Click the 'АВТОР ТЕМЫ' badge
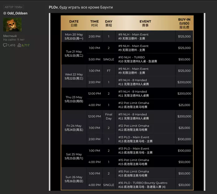217x194 pixels. pyautogui.click(x=13, y=7)
